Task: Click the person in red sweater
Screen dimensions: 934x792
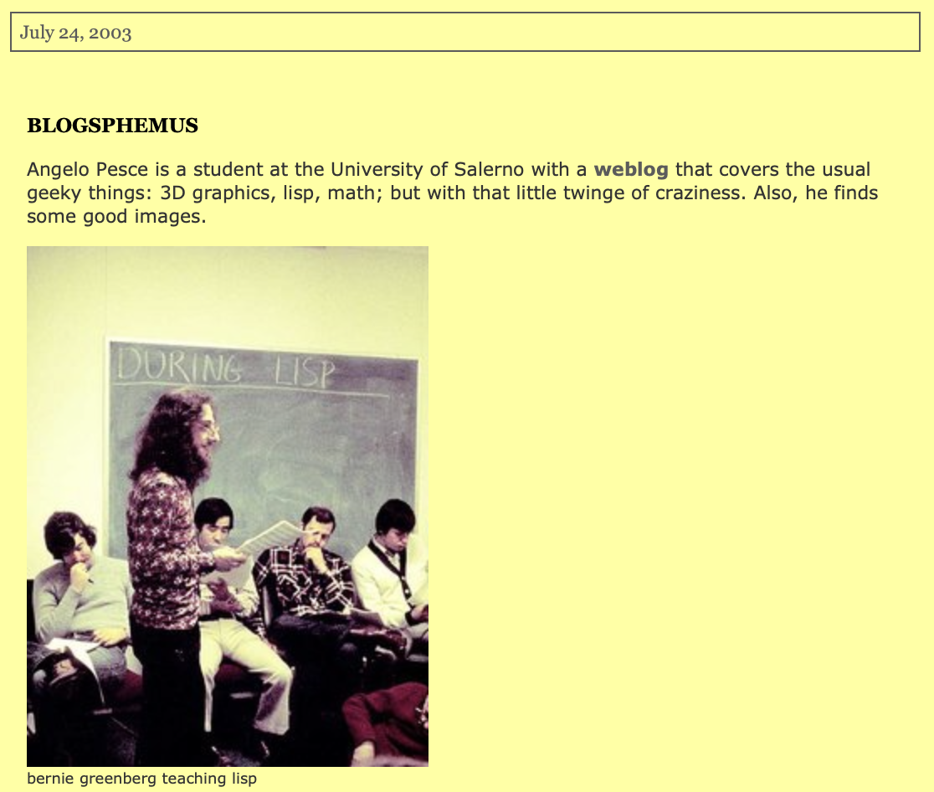Action: (x=387, y=724)
